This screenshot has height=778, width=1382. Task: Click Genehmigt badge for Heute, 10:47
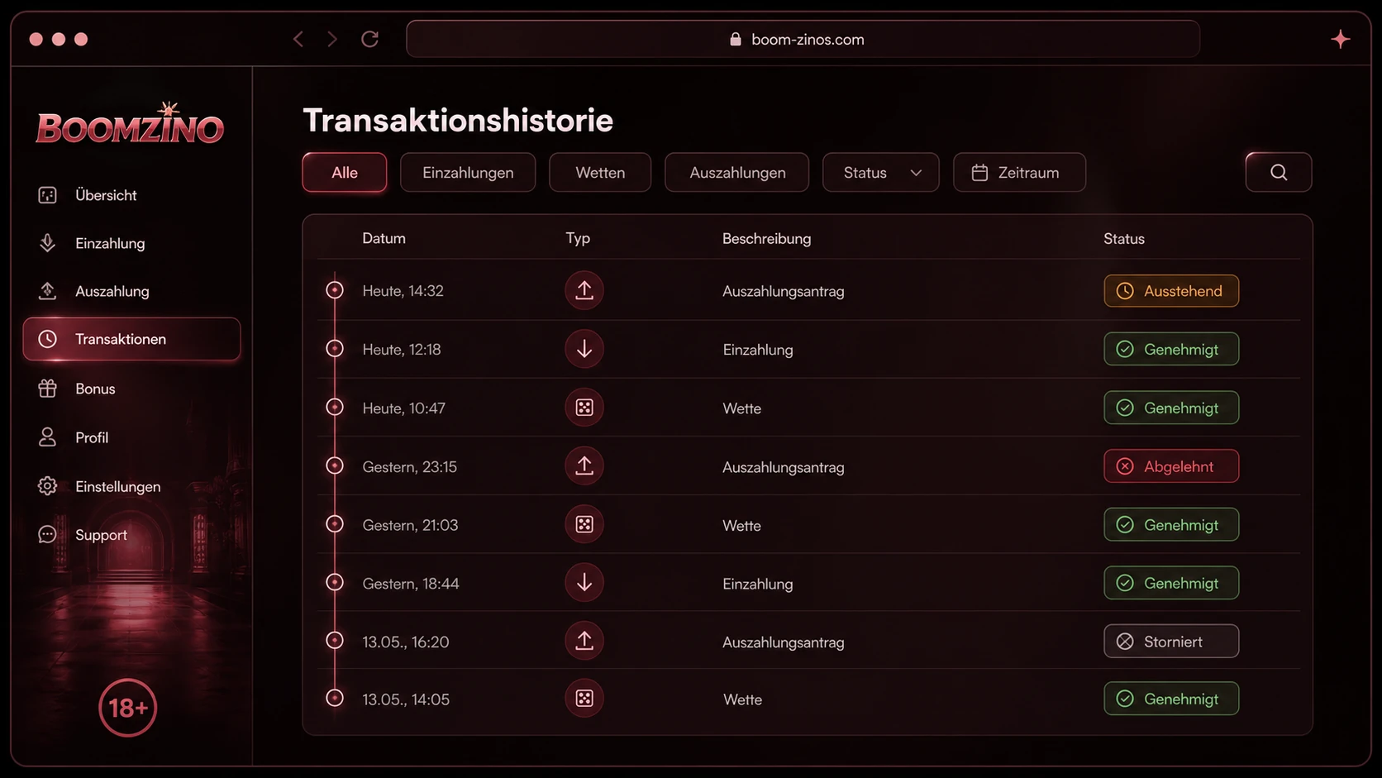(1171, 408)
